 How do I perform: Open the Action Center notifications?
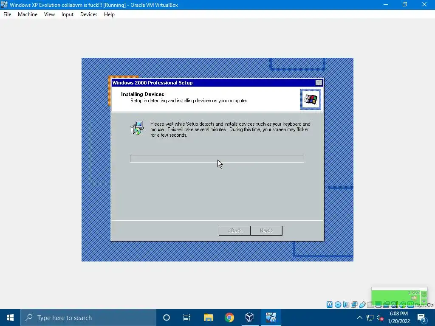[422, 318]
